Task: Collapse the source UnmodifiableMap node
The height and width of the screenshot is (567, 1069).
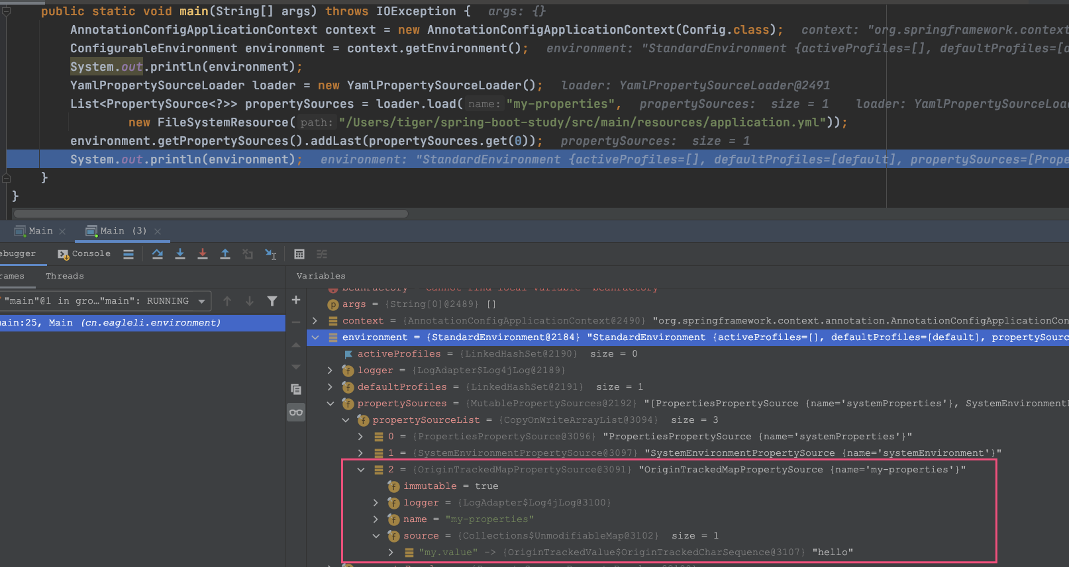Action: (376, 536)
